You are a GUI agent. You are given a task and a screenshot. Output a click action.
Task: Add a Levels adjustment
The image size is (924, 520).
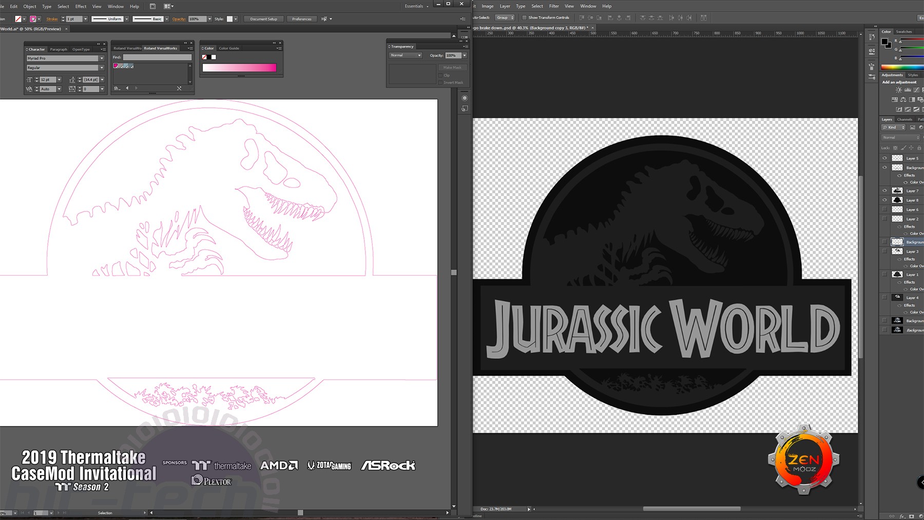pos(908,90)
